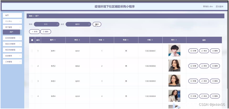Screen dimensions: 229x109
Task: Click 修改 for row 账号3
Action: 204,81
